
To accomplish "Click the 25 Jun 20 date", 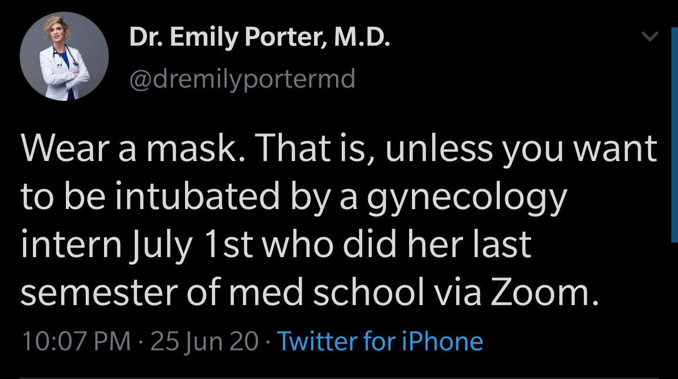I will coord(205,341).
